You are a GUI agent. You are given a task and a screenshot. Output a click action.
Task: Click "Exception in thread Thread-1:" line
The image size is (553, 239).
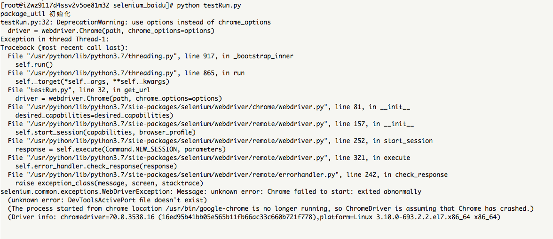click(55, 40)
